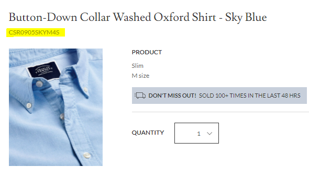Click 'Oxford Shirt' words in the title
This screenshot has width=309, height=190.
pos(185,17)
